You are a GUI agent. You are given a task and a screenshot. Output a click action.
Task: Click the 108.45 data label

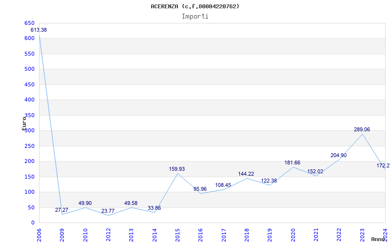click(223, 185)
